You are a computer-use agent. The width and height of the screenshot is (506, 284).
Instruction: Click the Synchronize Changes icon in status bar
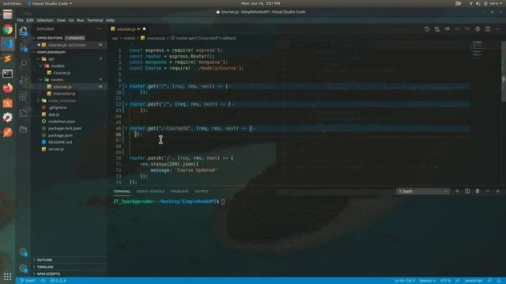coord(43,281)
